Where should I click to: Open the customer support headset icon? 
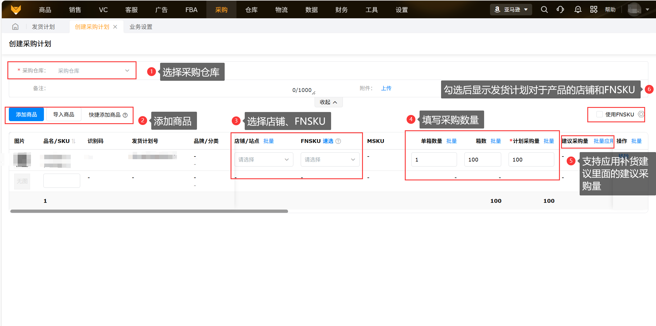point(560,10)
